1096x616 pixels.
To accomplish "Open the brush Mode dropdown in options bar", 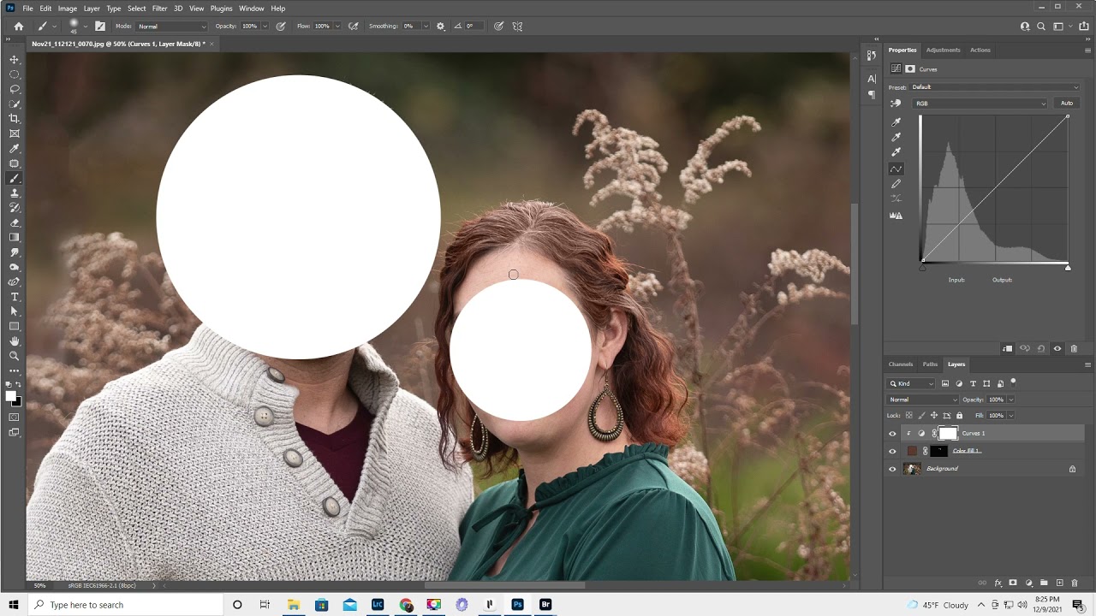I will point(172,27).
